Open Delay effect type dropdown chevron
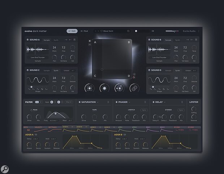This screenshot has height=174, width=224. [x=165, y=102]
